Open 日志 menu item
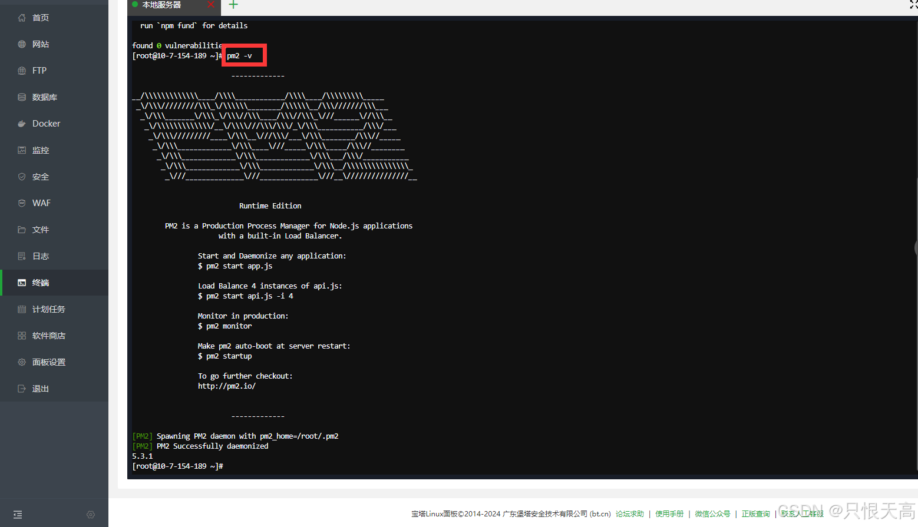Screen dimensions: 918x527 (x=54, y=256)
